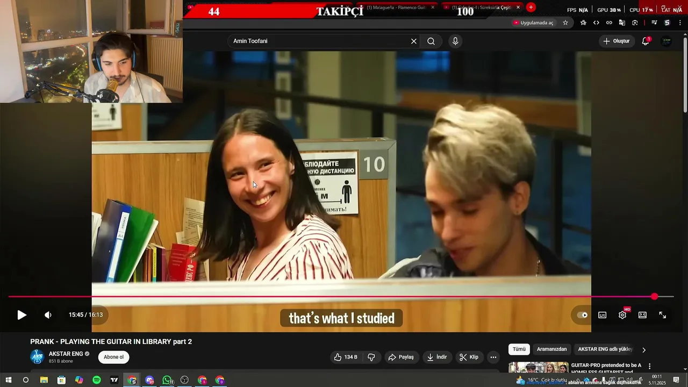Click the taskbar clock showing 00:11
Viewport: 688px width, 387px height.
[657, 380]
